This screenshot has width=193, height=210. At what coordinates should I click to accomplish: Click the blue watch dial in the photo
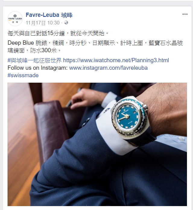(x=128, y=117)
